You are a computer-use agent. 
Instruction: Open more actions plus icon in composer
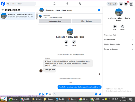40,94
